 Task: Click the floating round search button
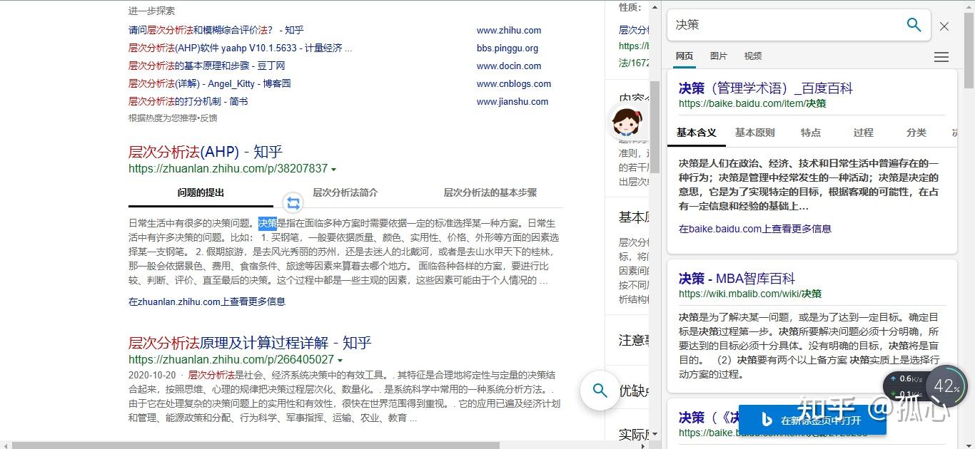[x=600, y=391]
